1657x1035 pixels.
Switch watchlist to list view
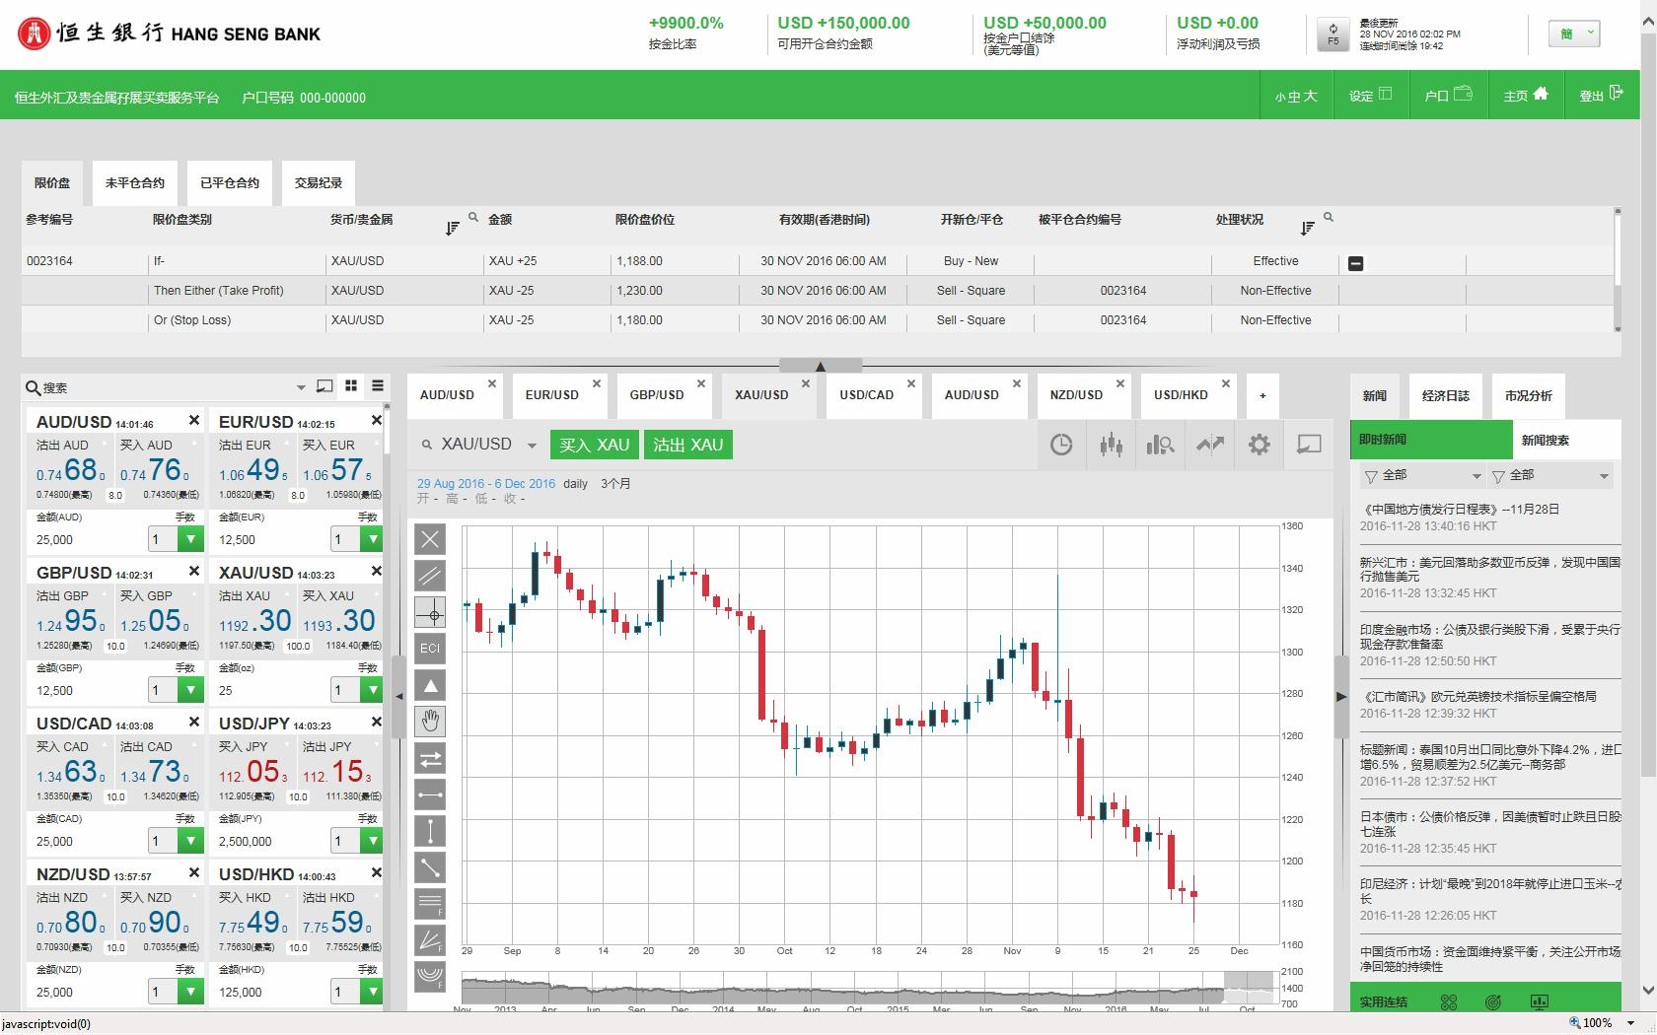[378, 386]
